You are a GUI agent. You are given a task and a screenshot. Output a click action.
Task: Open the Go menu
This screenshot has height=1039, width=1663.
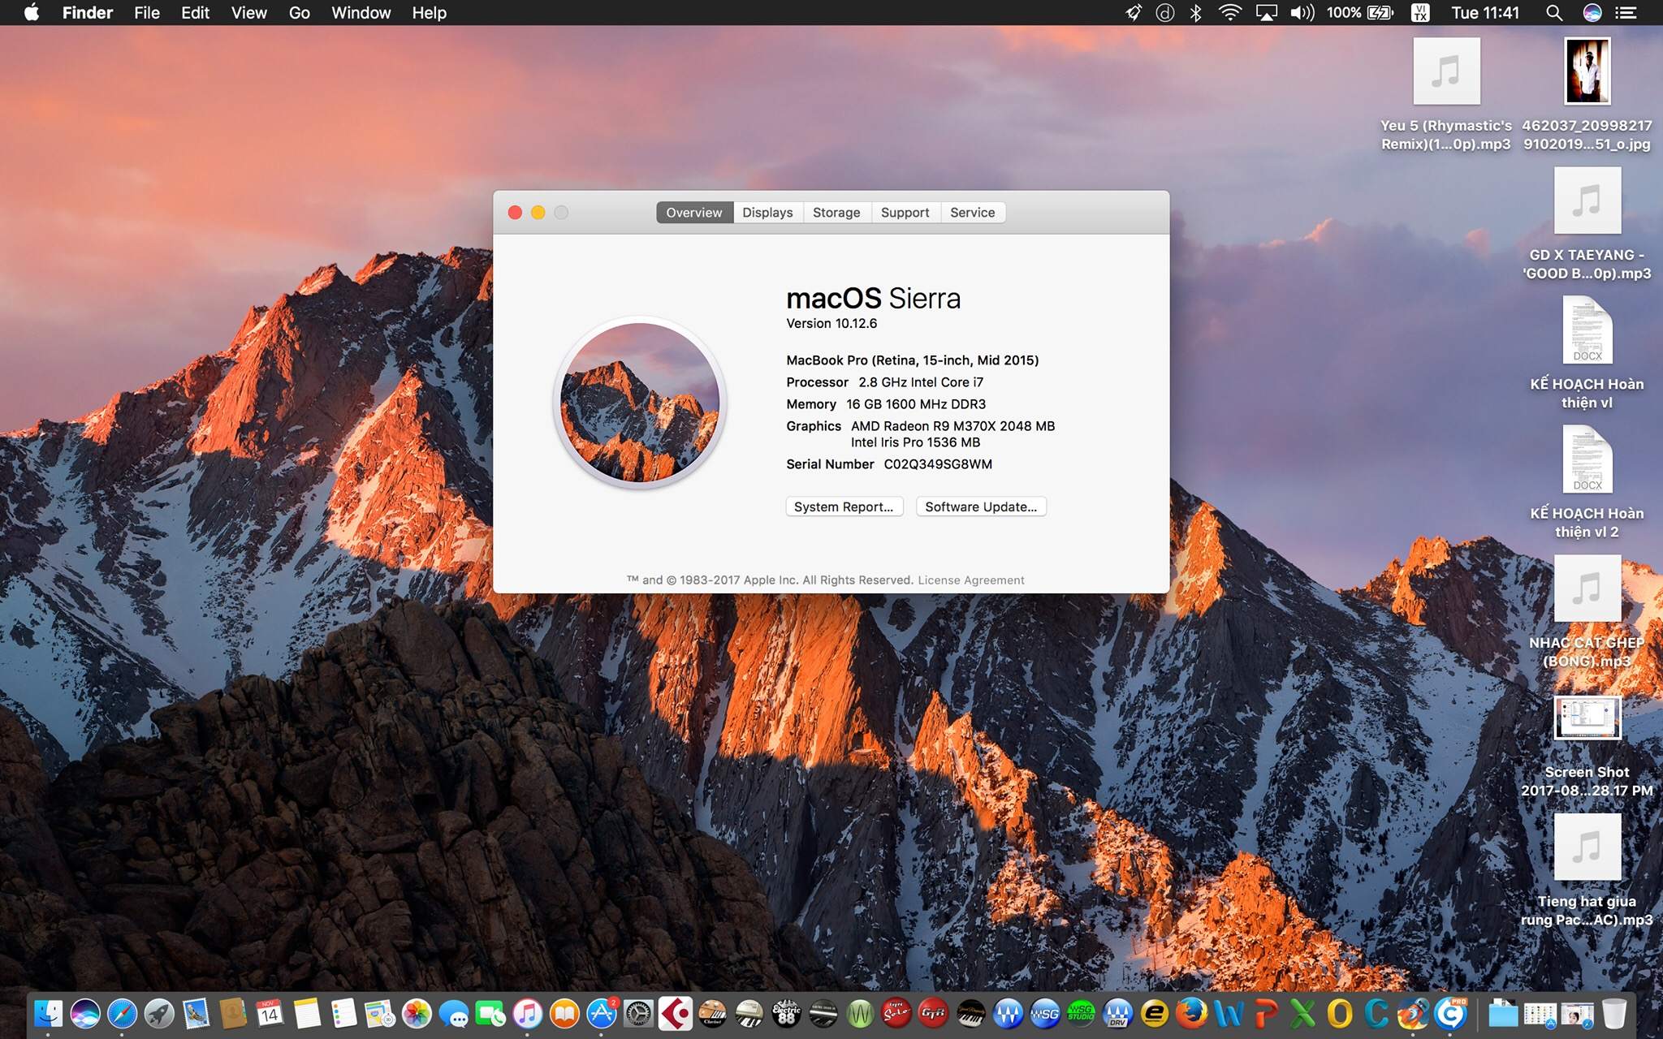[x=299, y=12]
